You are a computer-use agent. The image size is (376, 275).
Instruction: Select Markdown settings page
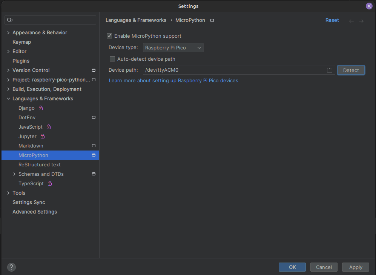click(x=31, y=146)
